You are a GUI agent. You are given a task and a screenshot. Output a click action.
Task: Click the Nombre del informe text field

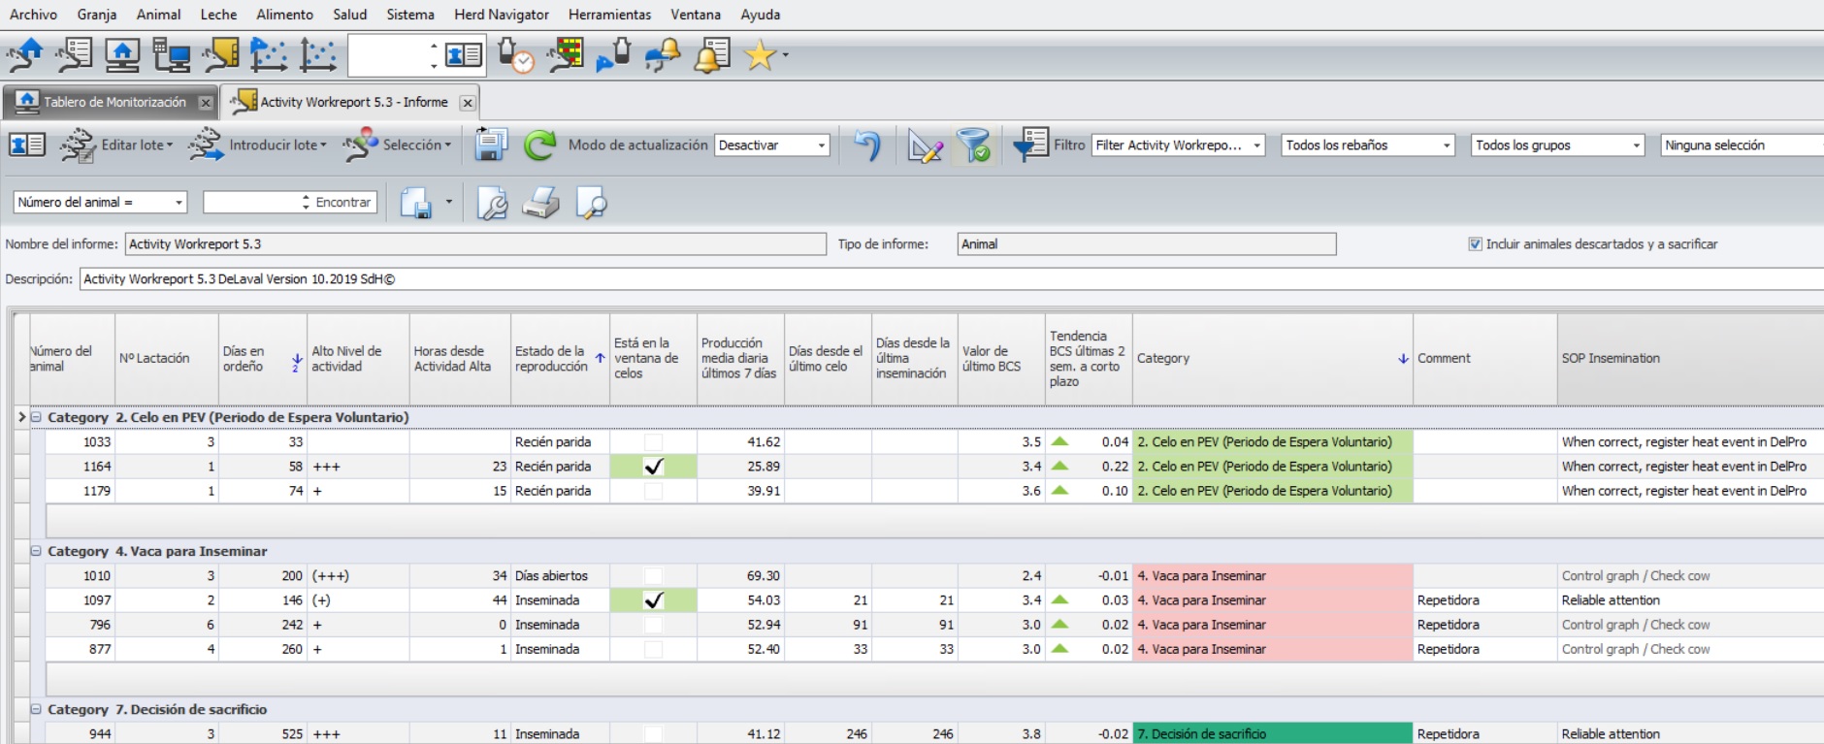coord(475,244)
